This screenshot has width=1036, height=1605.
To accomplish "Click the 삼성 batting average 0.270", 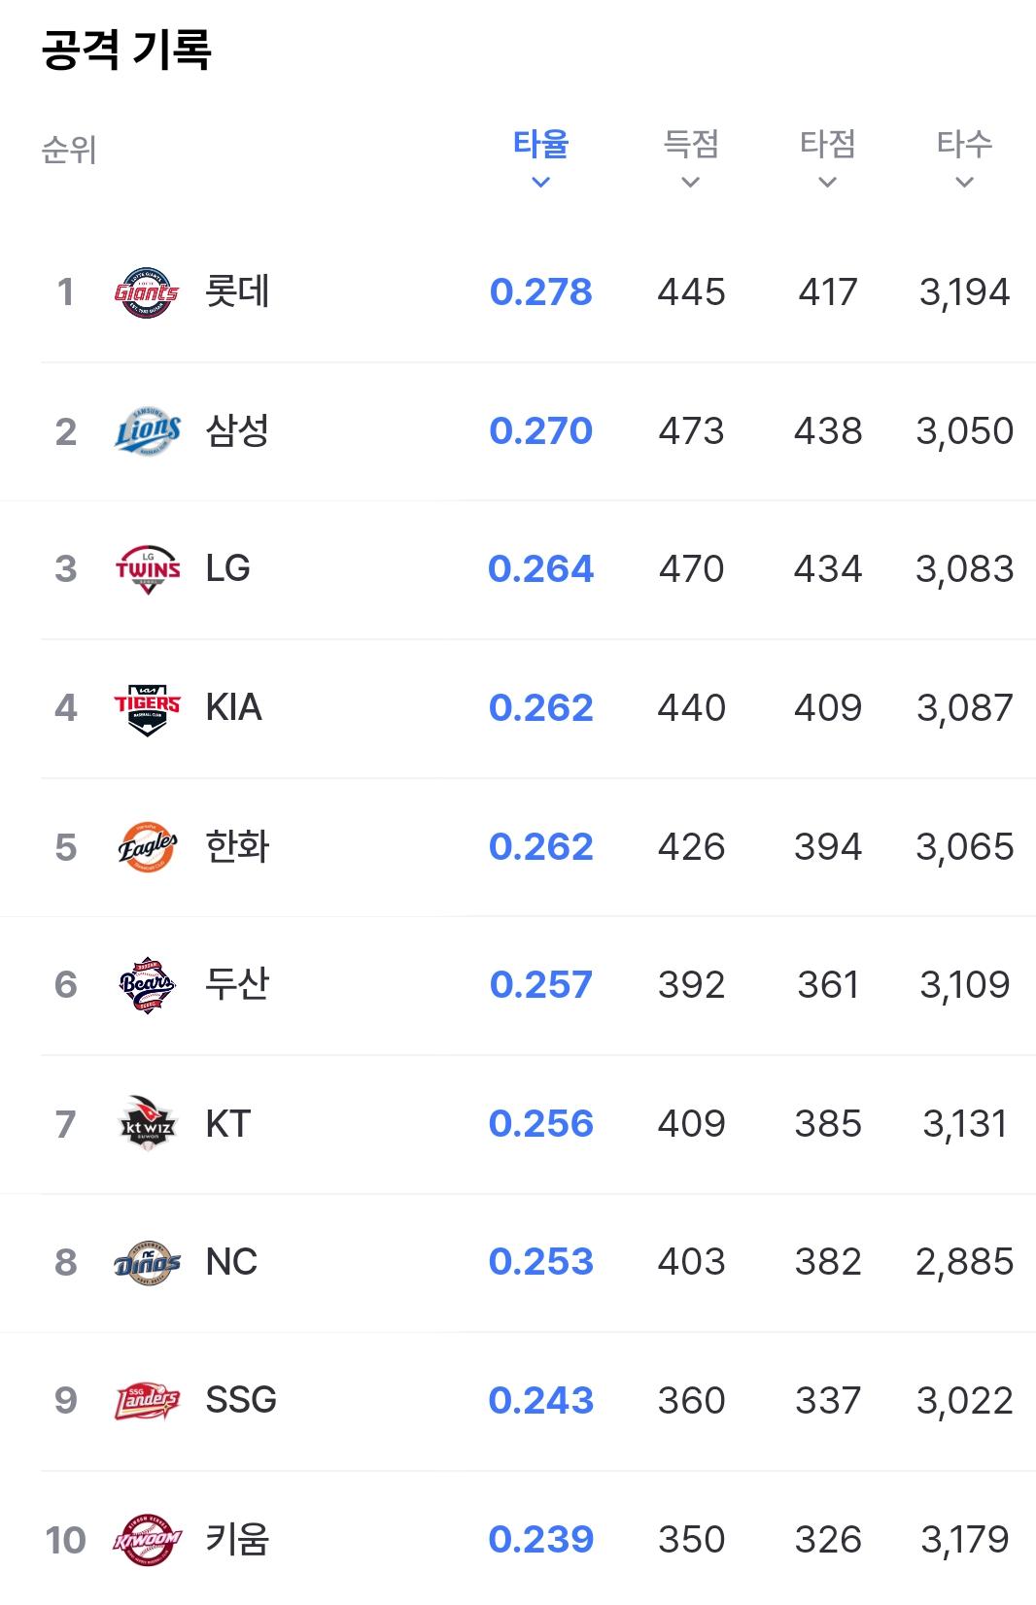I will [x=541, y=430].
